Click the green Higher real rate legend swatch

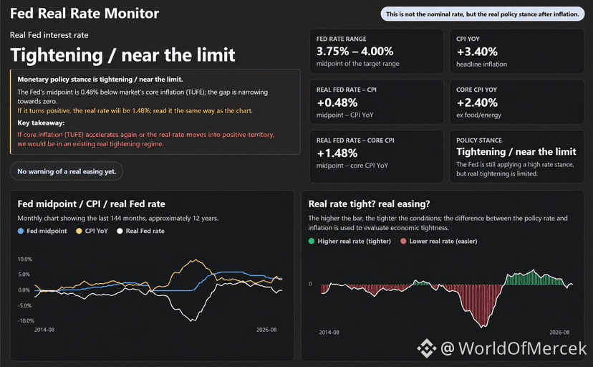coord(312,241)
